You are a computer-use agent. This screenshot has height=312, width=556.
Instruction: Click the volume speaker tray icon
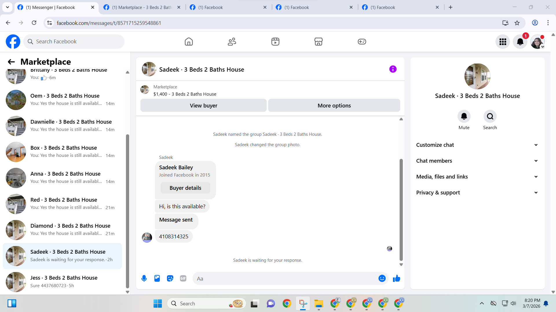click(513, 303)
